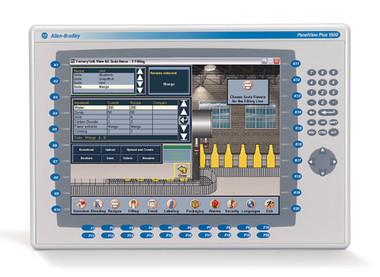Click the numeric keypad 7 key
Viewport: 380px width, 277px height.
click(311, 72)
